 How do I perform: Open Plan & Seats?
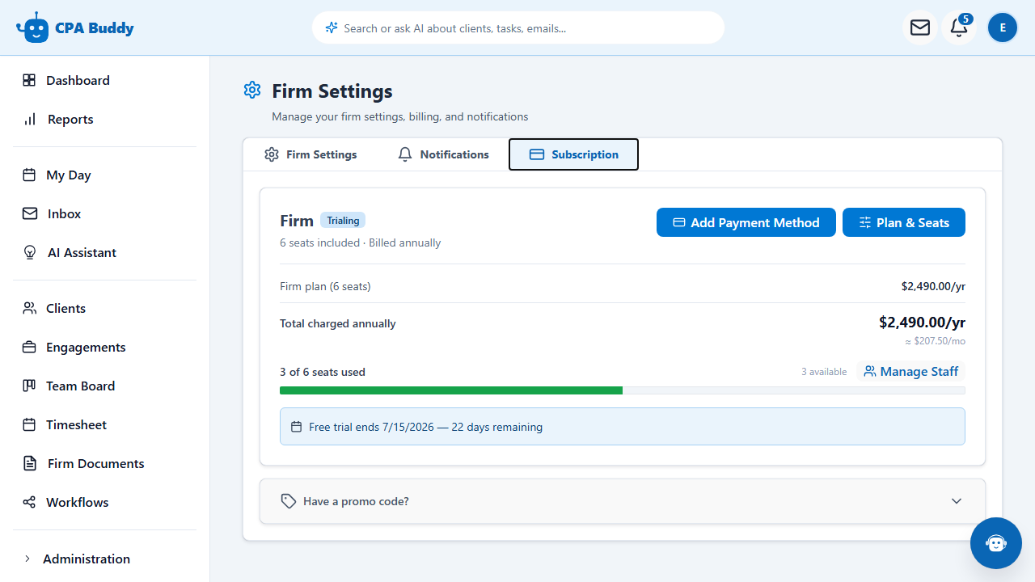tap(904, 222)
